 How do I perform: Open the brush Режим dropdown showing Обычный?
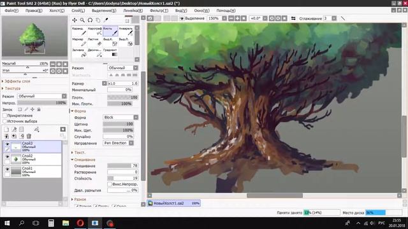pos(122,68)
